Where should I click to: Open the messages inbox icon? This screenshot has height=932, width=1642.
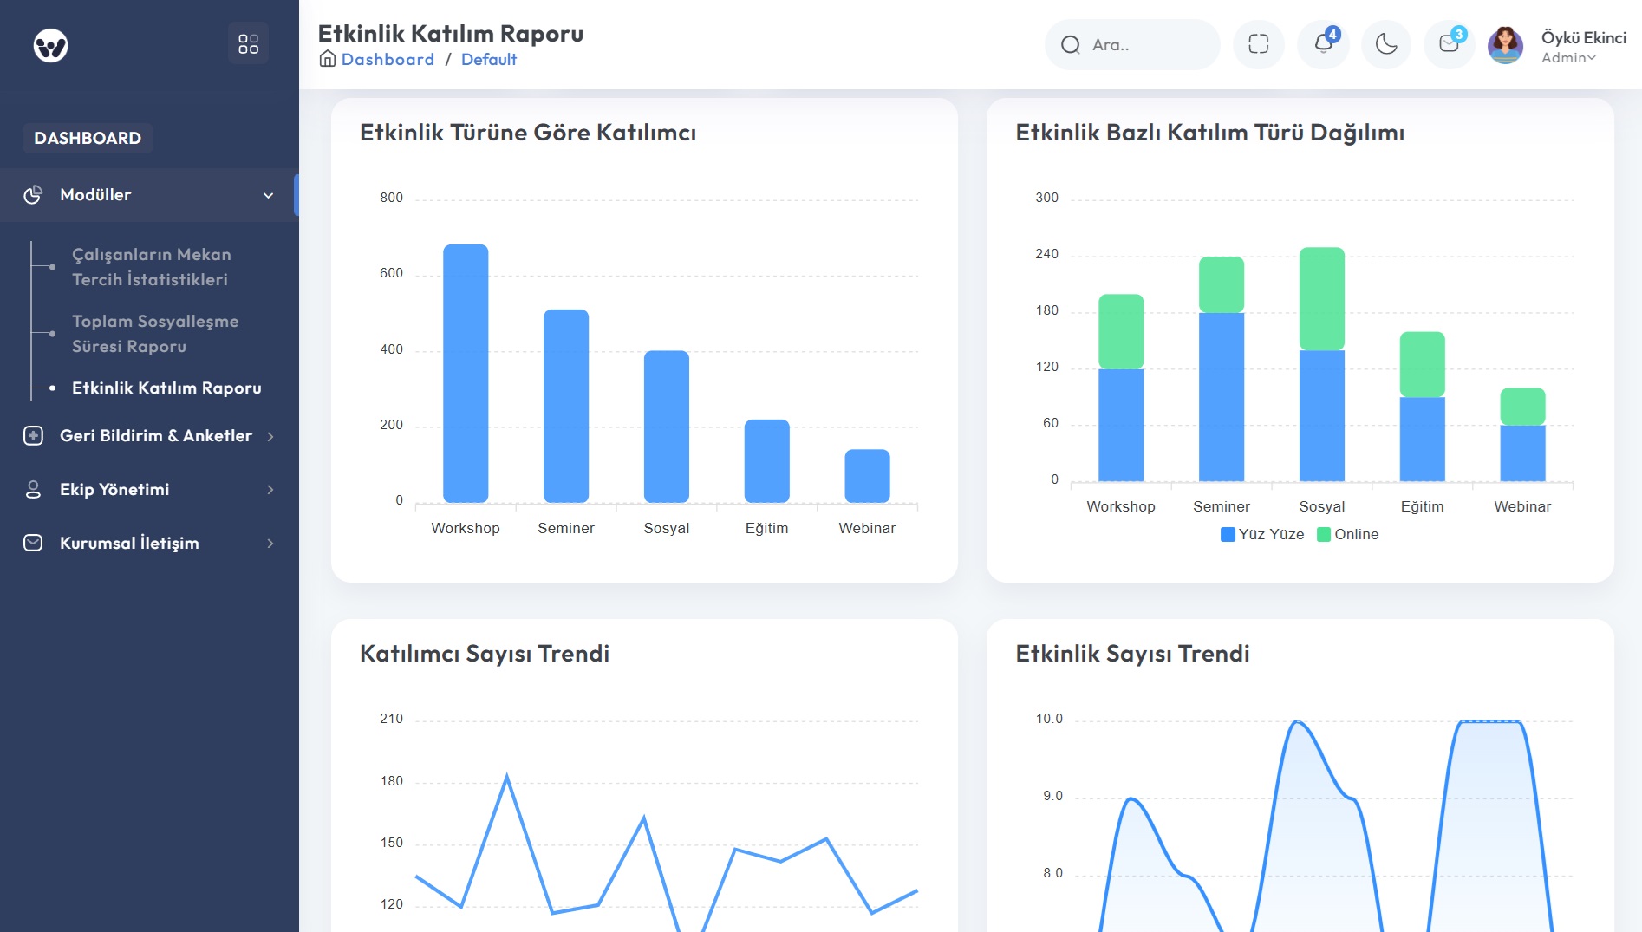1450,44
